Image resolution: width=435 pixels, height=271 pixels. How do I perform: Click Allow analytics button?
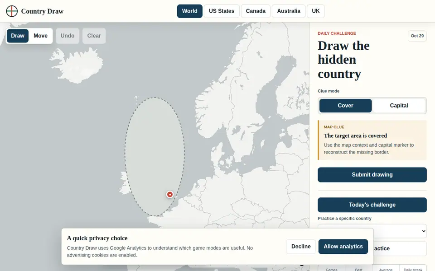tap(343, 247)
